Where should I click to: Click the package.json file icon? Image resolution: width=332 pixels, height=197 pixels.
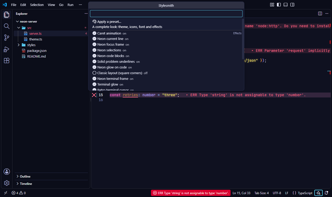click(24, 51)
